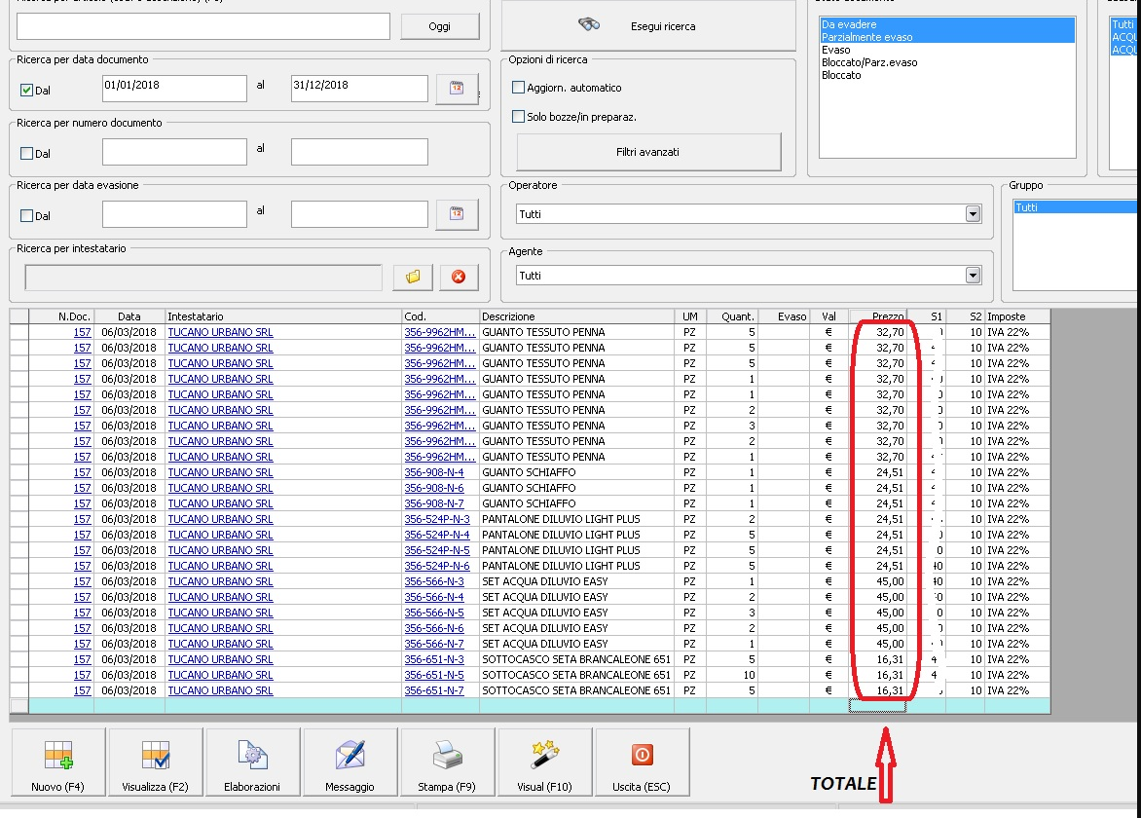
Task: Sort by Quant. column header
Action: coord(732,316)
